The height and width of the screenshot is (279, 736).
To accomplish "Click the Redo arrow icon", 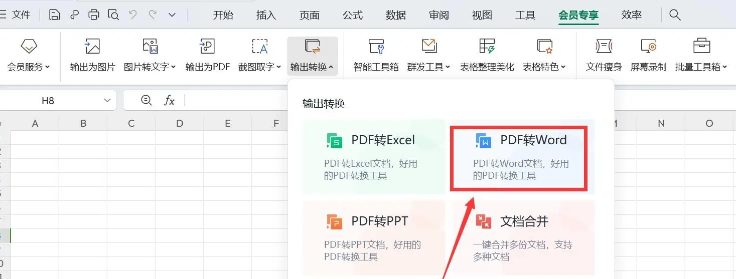I will [x=153, y=15].
